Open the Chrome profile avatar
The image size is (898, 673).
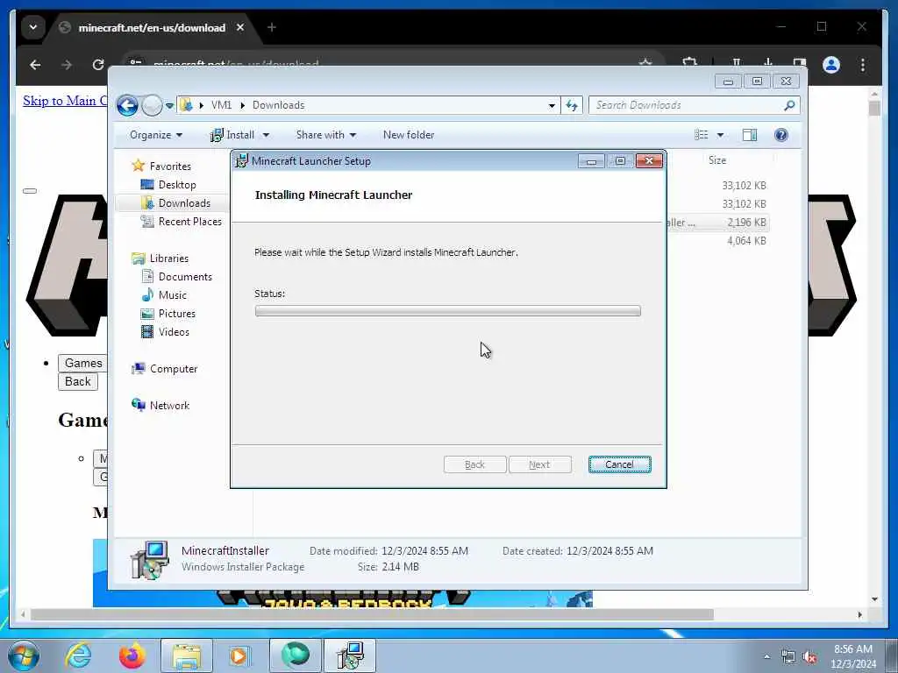(831, 65)
